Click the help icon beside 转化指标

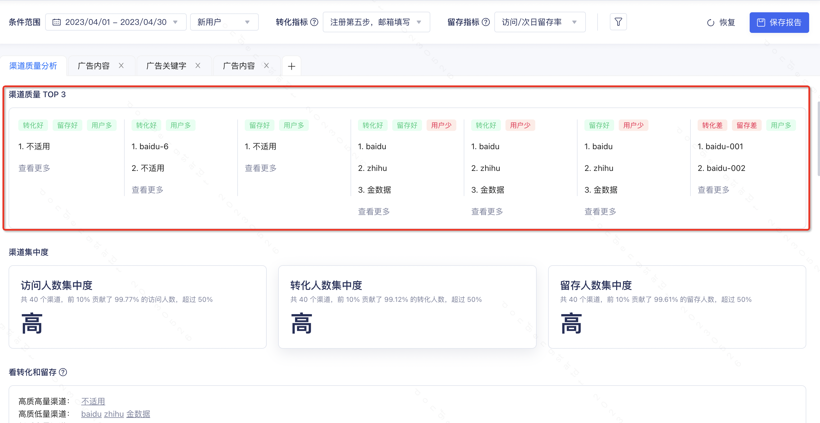(x=314, y=22)
